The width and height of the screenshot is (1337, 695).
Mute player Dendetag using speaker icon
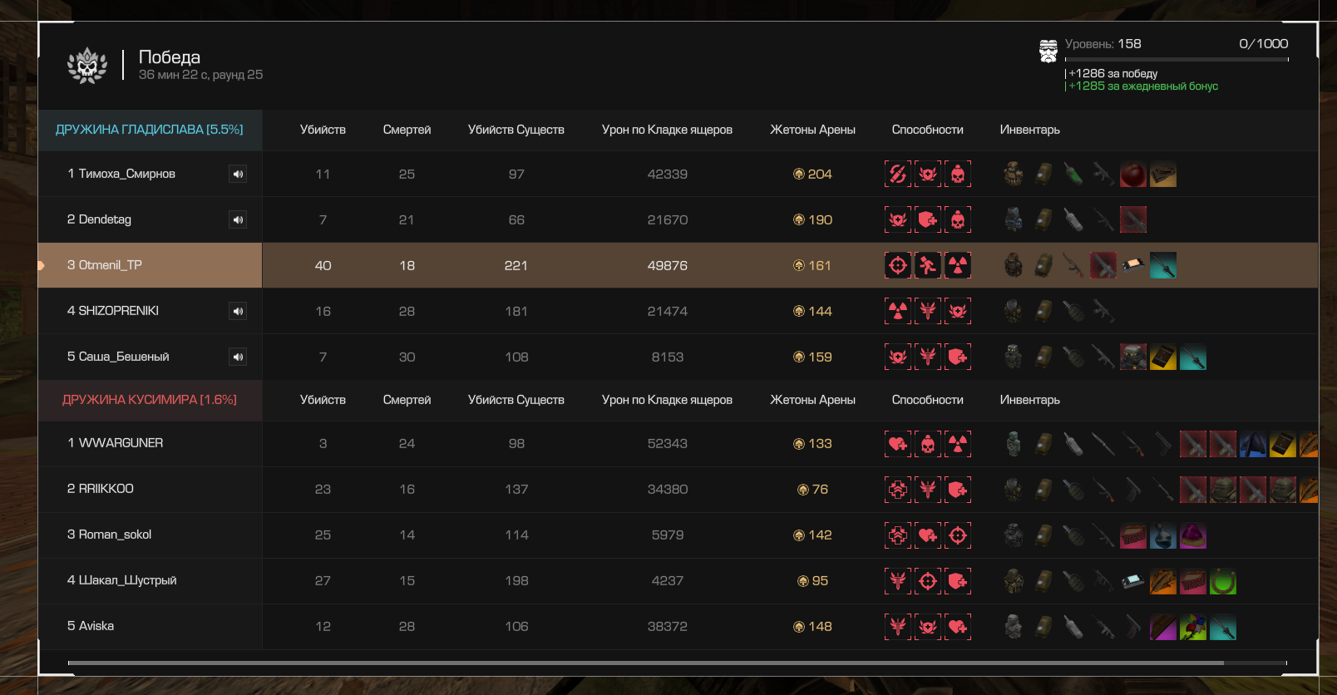point(238,219)
